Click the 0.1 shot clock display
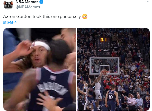 coord(103,40)
